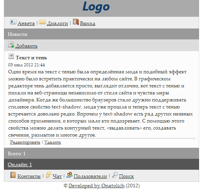Screen dimensions: 203x190
Task: Edit the news post via Редактировать
Action: 25,142
